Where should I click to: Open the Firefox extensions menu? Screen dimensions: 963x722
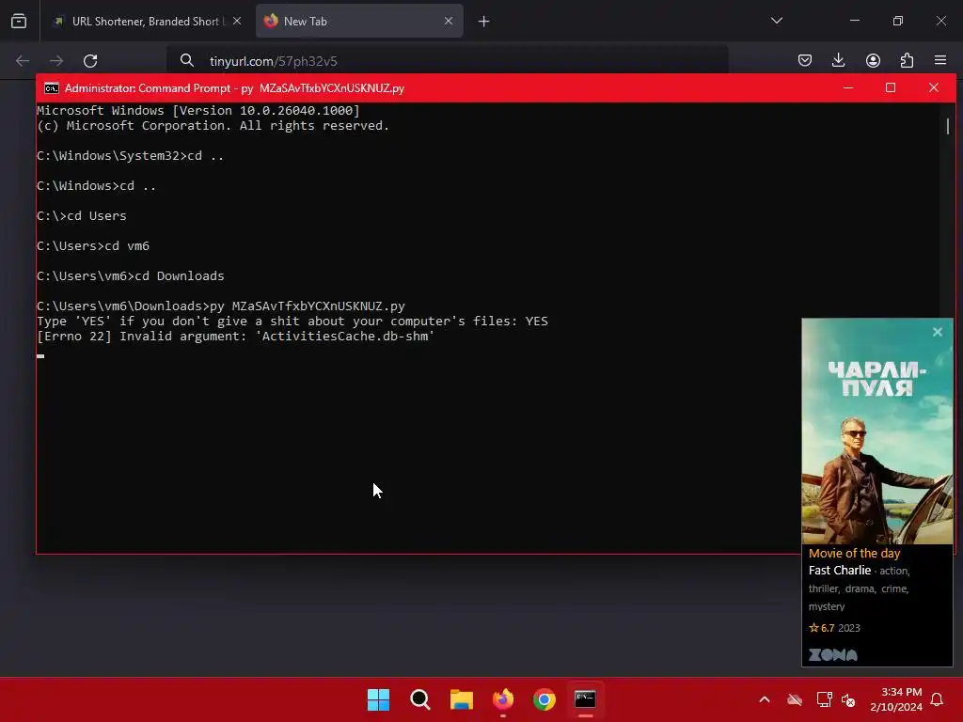tap(907, 60)
